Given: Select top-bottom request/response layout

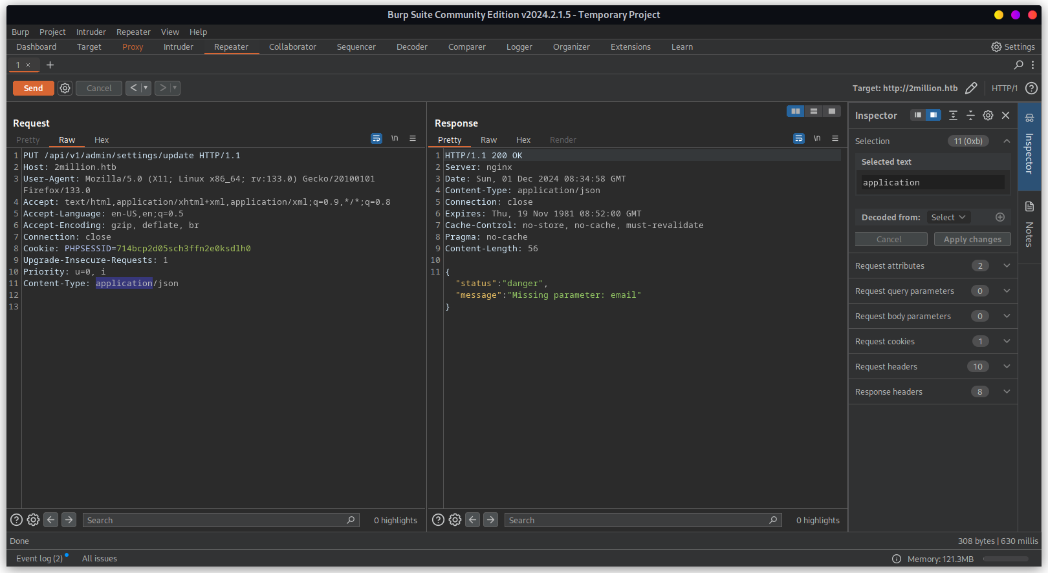Looking at the screenshot, I should point(814,111).
